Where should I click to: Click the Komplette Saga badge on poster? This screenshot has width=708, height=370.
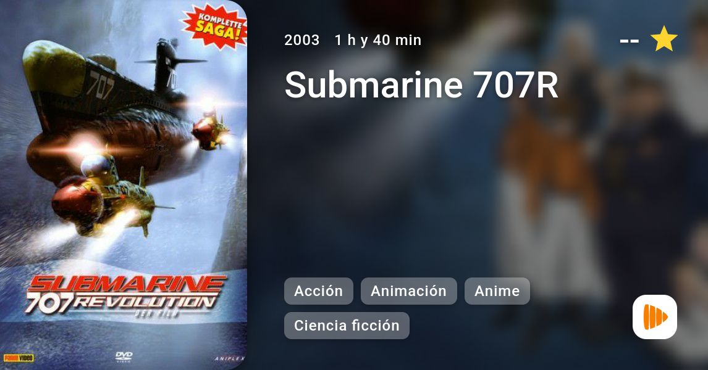214,26
